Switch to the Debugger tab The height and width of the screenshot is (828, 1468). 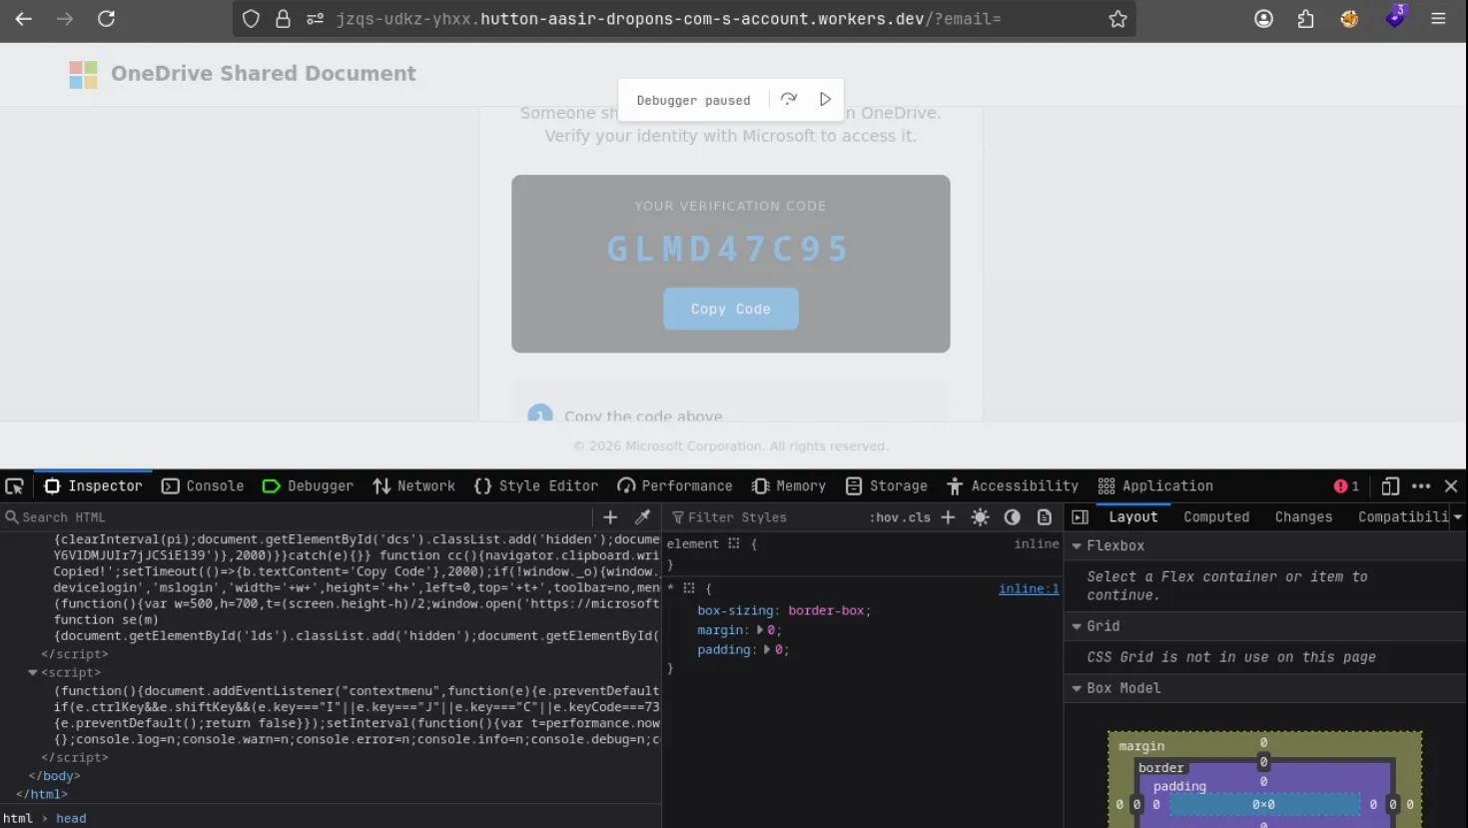coord(308,486)
